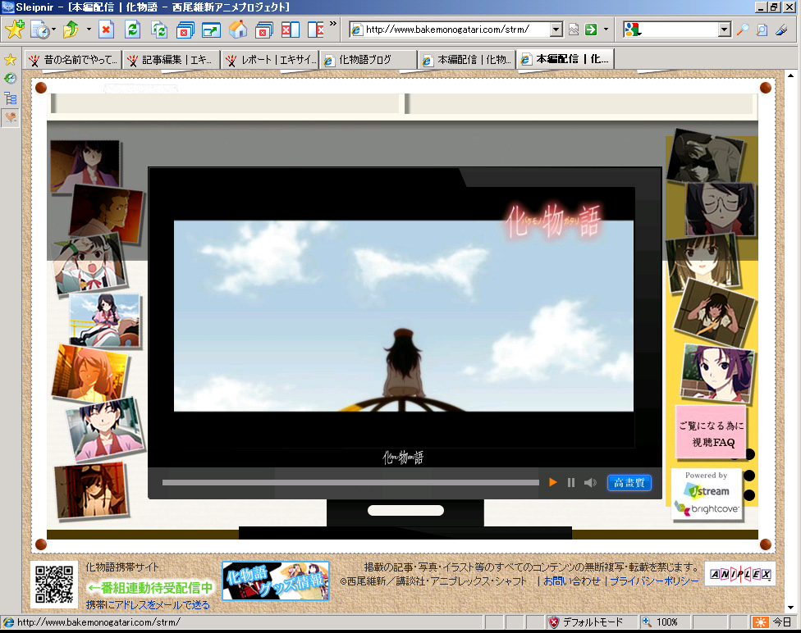Click the video progress seek bar
Image resolution: width=801 pixels, height=633 pixels.
[x=350, y=482]
